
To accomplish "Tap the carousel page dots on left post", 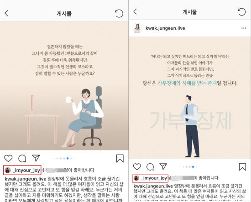I will tap(64, 159).
